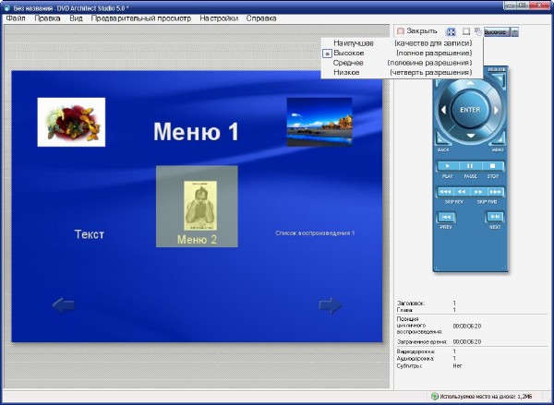554x405 pixels.
Task: Click the PREV chapter button
Action: point(446,217)
